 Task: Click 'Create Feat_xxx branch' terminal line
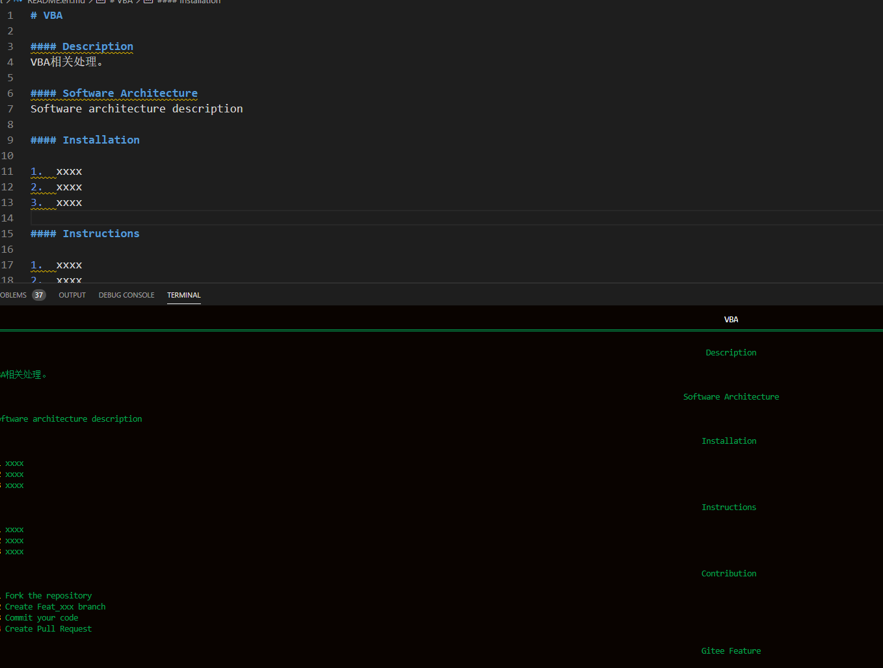55,607
